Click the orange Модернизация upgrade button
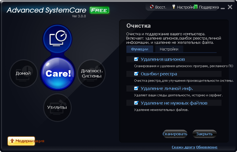The height and width of the screenshot is (152, 237). (x=21, y=141)
